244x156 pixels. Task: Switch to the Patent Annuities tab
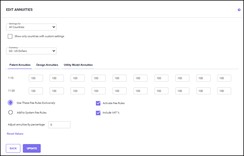(x=20, y=65)
